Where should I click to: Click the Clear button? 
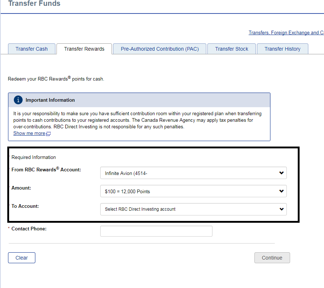click(22, 258)
